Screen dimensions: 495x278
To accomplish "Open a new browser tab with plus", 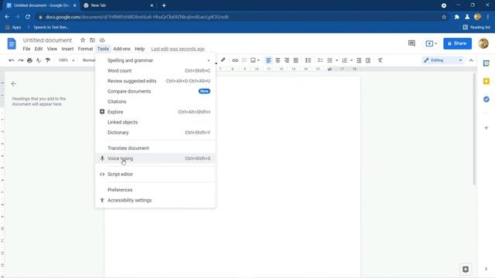I will [164, 5].
